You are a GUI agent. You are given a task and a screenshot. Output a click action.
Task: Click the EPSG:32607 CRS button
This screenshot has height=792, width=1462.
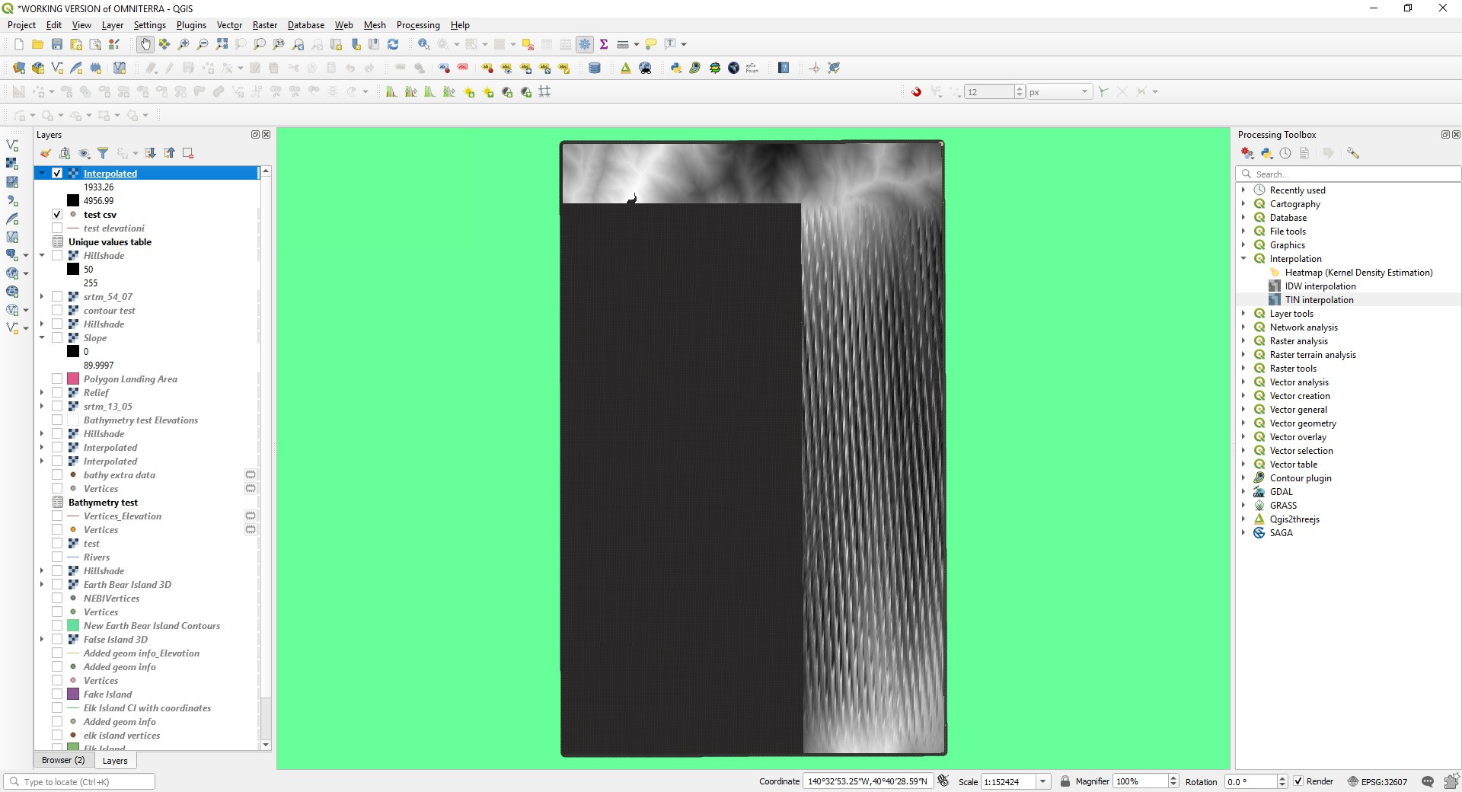tap(1377, 781)
